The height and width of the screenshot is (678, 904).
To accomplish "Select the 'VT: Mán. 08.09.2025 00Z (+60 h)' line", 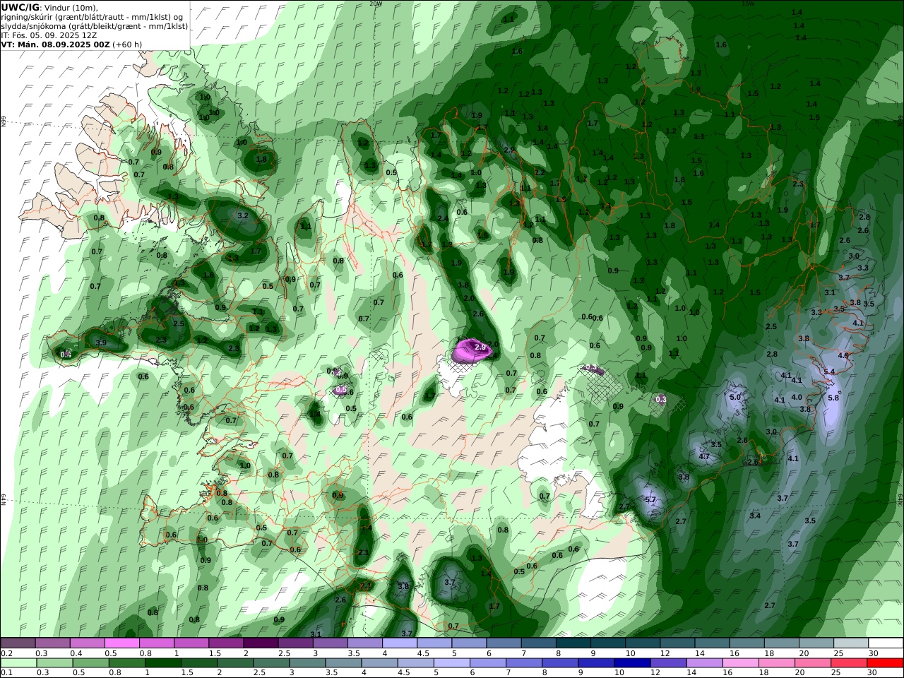I will (71, 44).
